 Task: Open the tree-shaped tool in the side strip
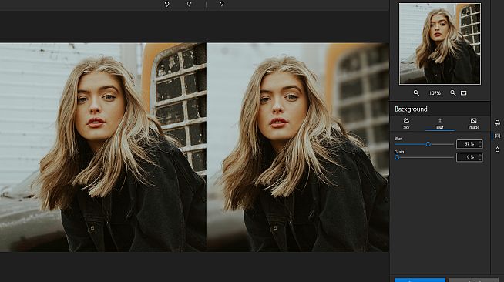click(x=497, y=123)
